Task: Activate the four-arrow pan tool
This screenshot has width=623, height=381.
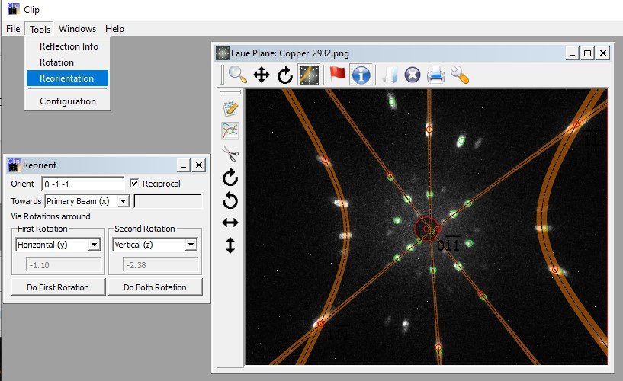Action: pyautogui.click(x=261, y=75)
